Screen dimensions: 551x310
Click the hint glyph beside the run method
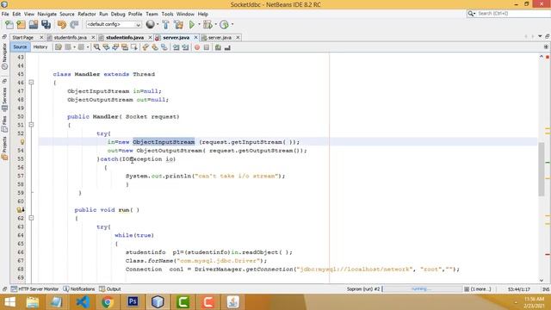click(x=21, y=210)
